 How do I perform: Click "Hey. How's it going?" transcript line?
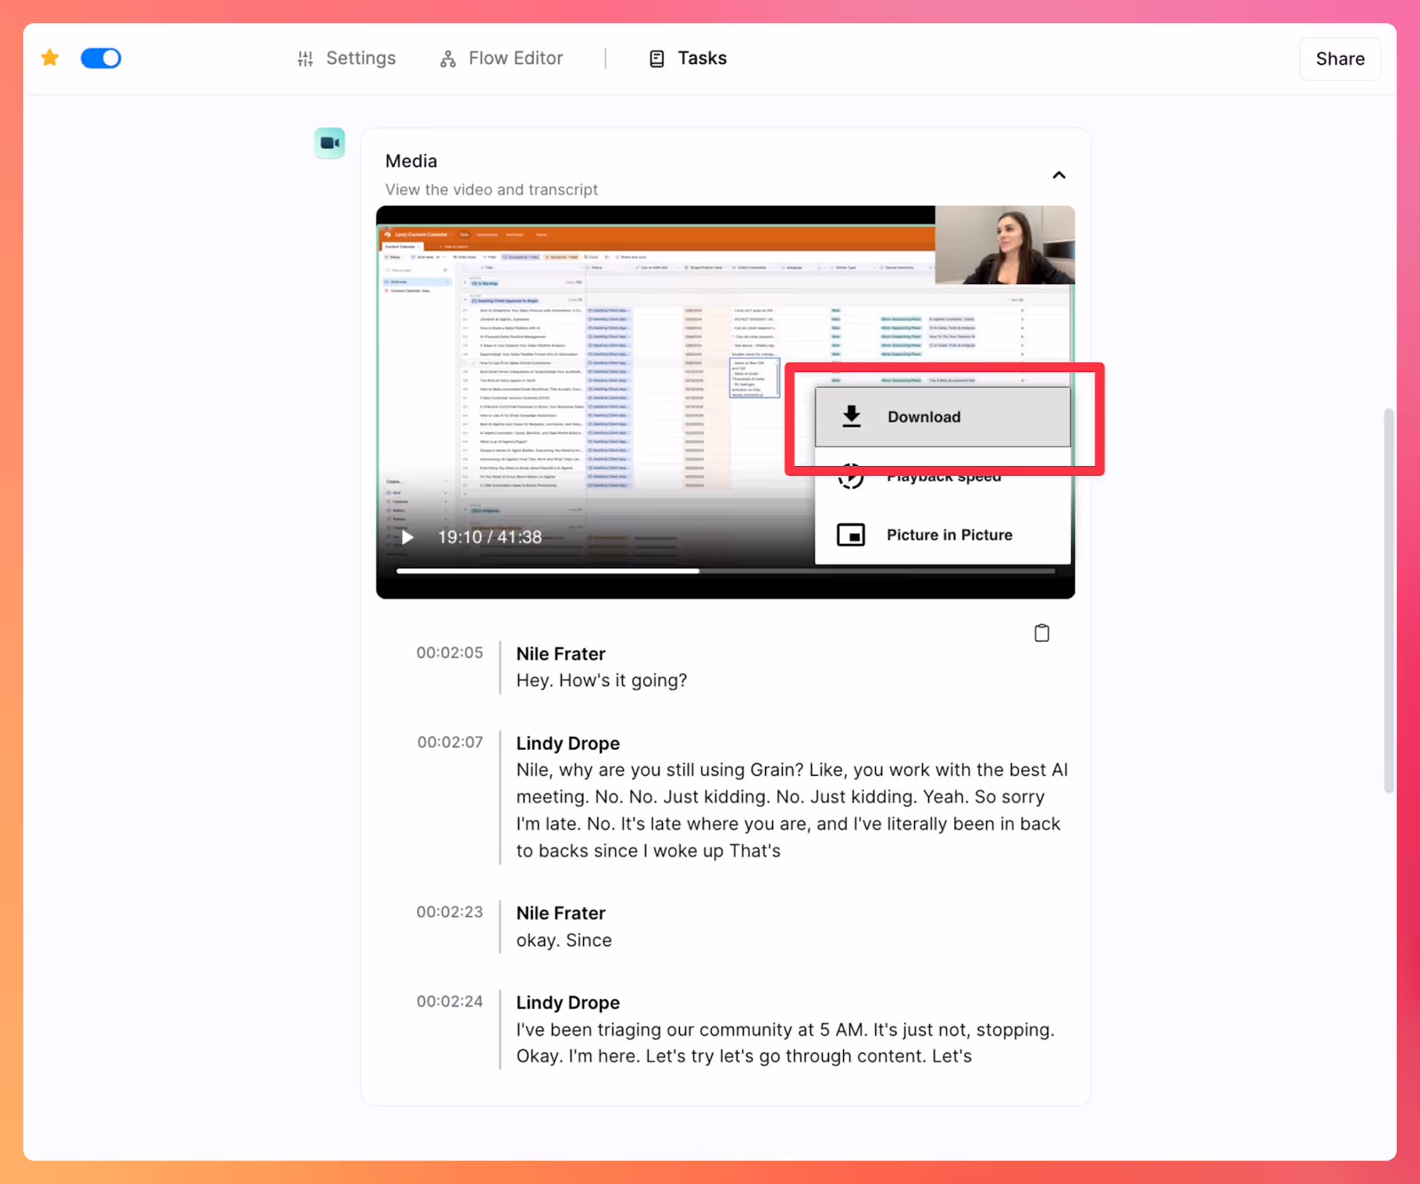pos(602,681)
